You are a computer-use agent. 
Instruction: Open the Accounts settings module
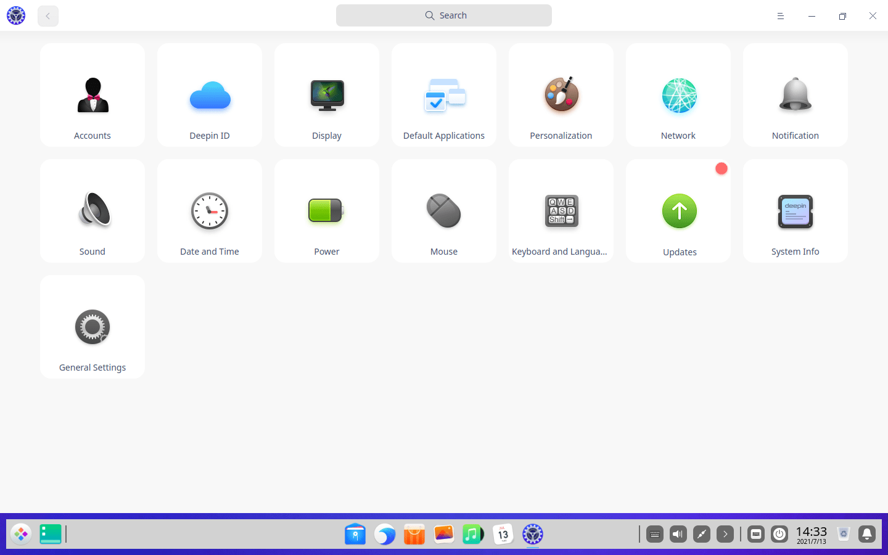92,95
